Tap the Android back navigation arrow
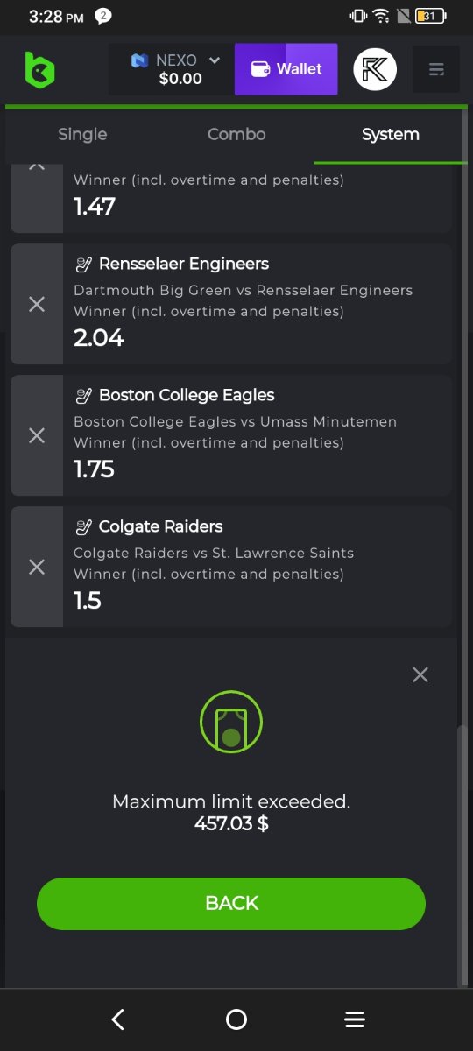 118,1019
